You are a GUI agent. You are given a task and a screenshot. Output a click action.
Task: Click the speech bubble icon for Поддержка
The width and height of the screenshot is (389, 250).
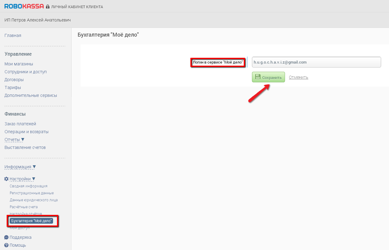[x=6, y=237]
